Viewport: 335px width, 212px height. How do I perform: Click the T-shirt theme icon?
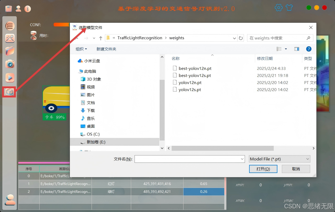pos(289,8)
